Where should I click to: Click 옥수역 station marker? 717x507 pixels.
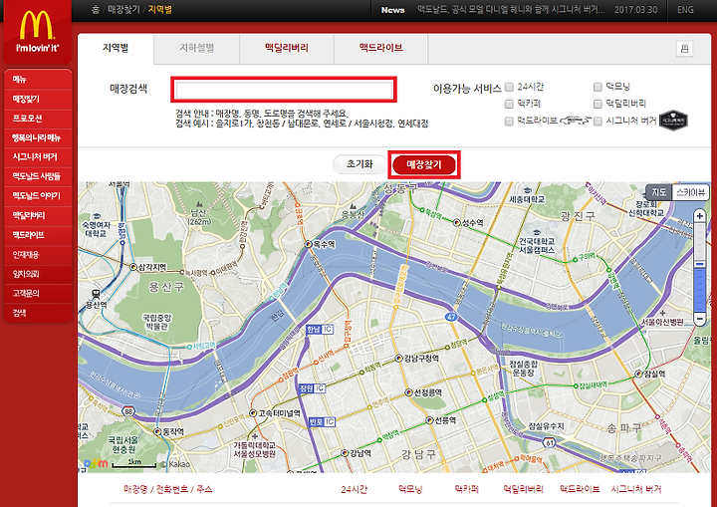click(308, 244)
